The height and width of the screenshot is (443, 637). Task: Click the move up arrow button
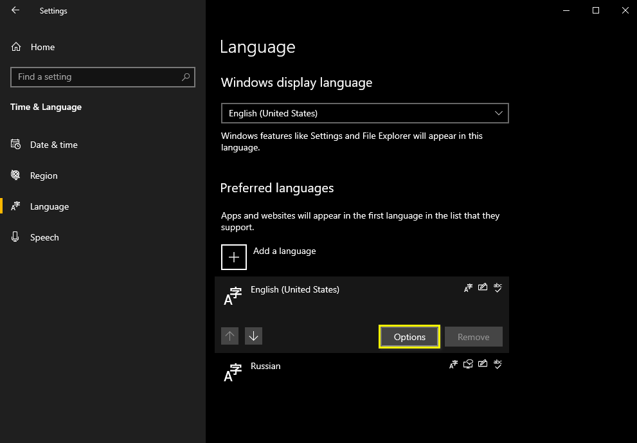229,336
